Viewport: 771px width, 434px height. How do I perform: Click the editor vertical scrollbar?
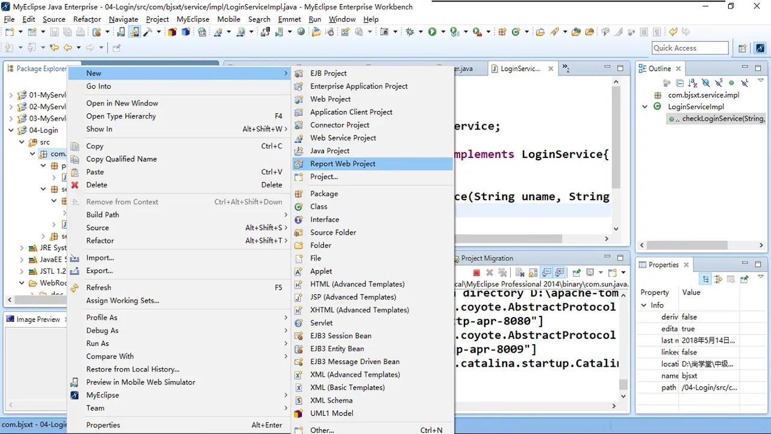pyautogui.click(x=616, y=137)
